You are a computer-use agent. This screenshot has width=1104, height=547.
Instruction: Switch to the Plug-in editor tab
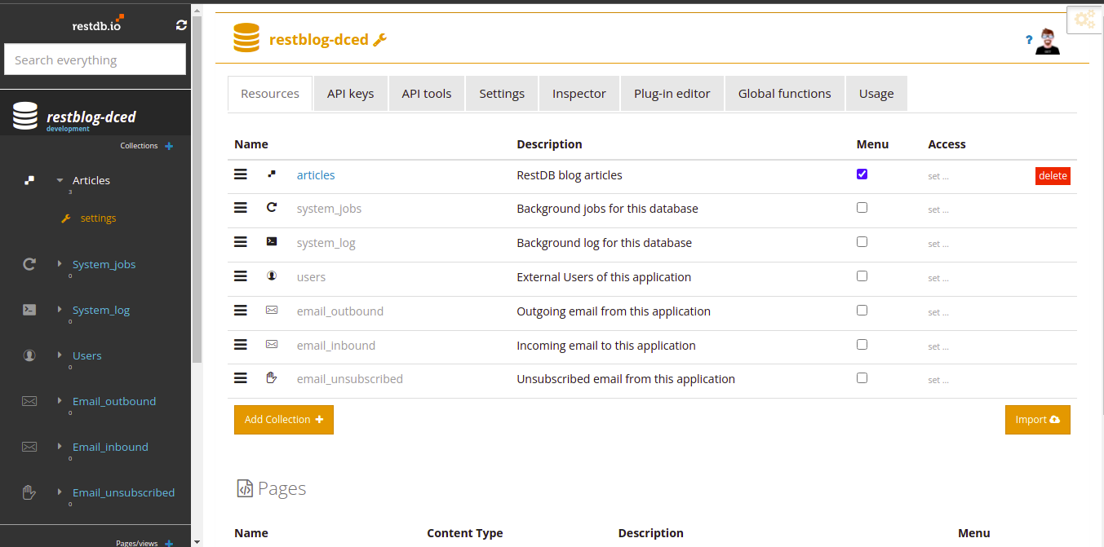pos(672,94)
